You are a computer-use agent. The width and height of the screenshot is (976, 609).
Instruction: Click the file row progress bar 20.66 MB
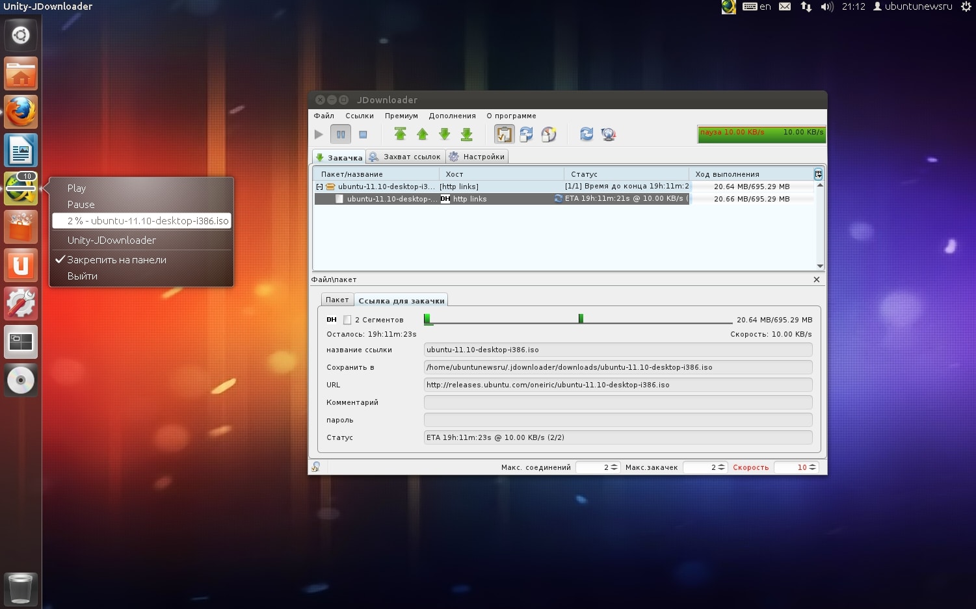752,199
